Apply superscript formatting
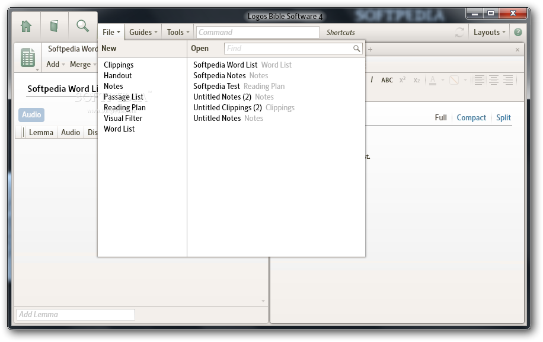 coord(403,80)
